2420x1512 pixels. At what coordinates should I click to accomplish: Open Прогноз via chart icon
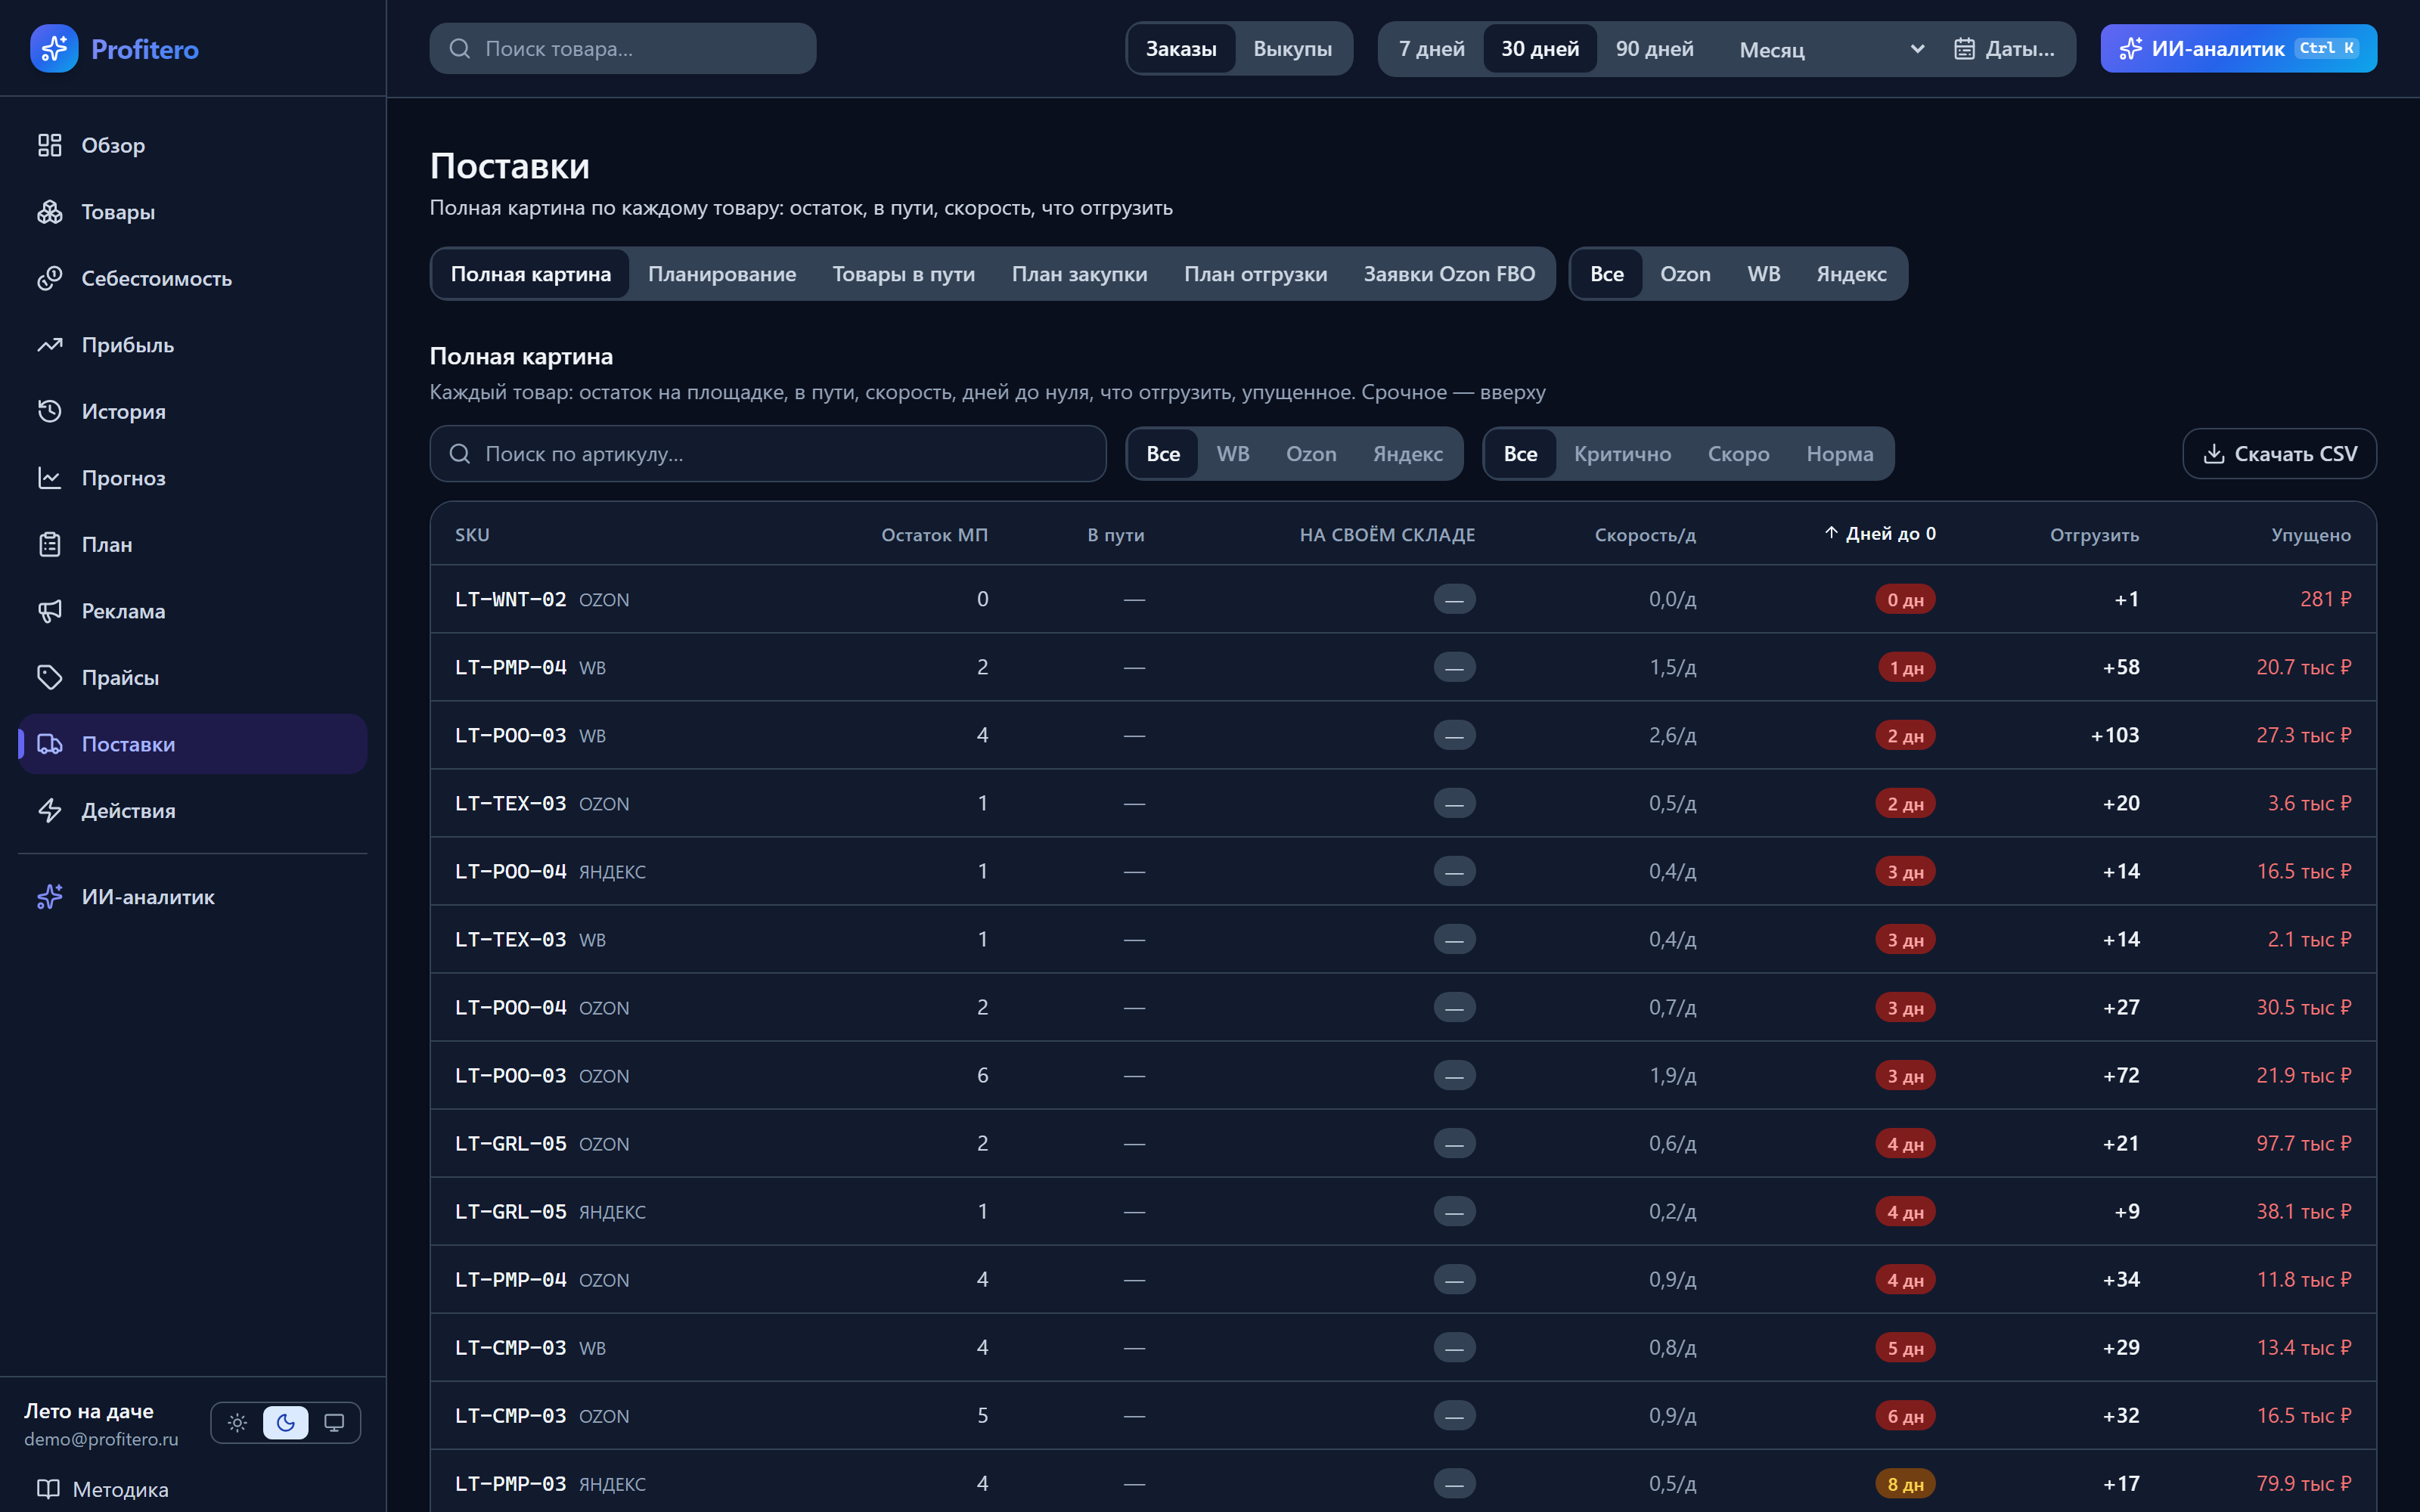[50, 478]
